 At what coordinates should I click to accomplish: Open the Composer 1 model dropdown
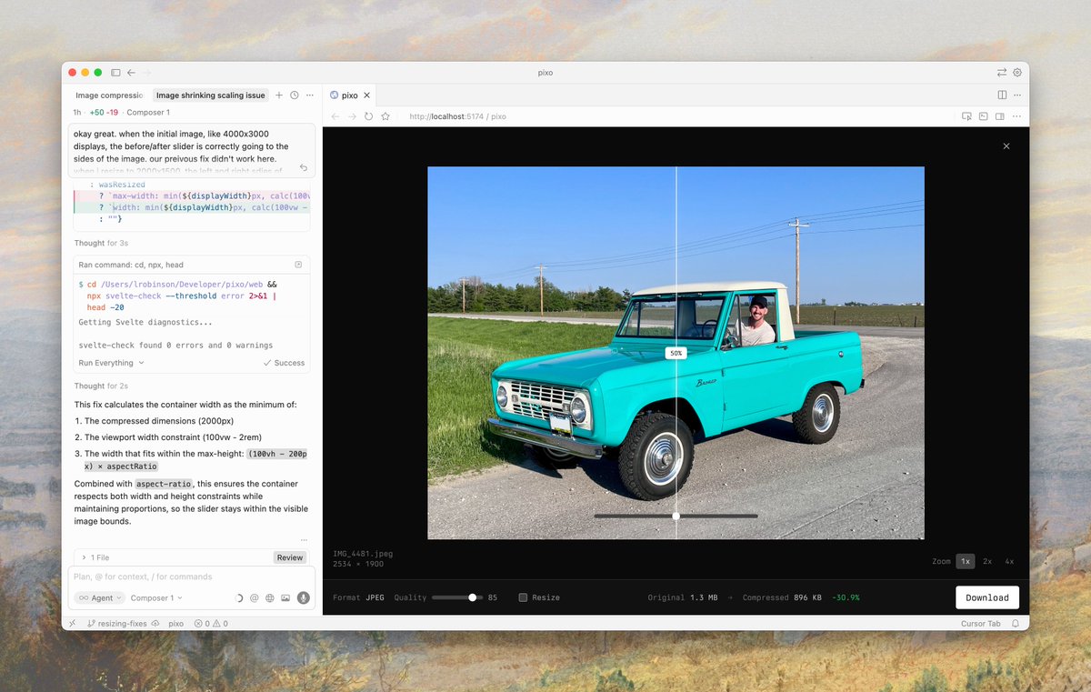(x=155, y=598)
